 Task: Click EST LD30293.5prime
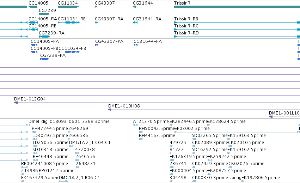point(50,136)
